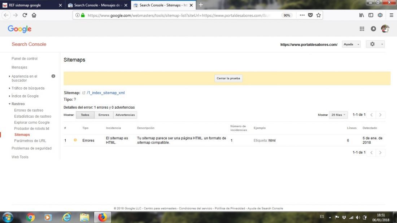
Task: Go back with the browser back arrow
Action: tap(6, 15)
